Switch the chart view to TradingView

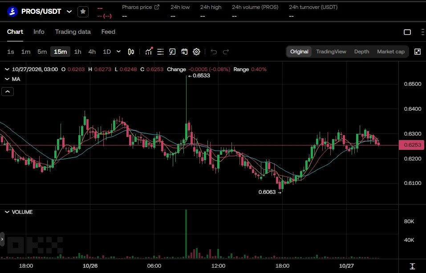click(331, 52)
